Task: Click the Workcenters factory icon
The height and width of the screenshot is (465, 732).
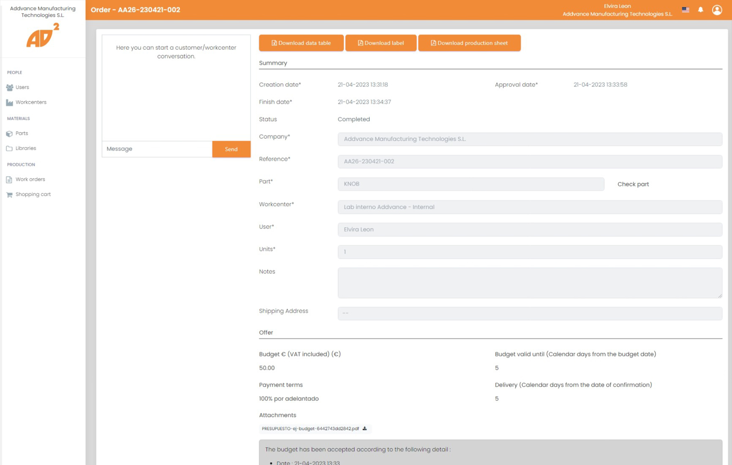Action: [x=9, y=103]
